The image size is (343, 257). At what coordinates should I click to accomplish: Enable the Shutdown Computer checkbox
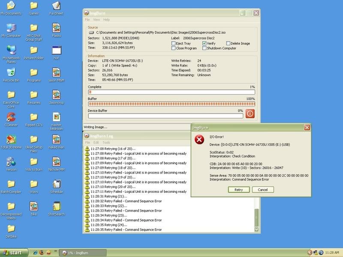(x=204, y=48)
